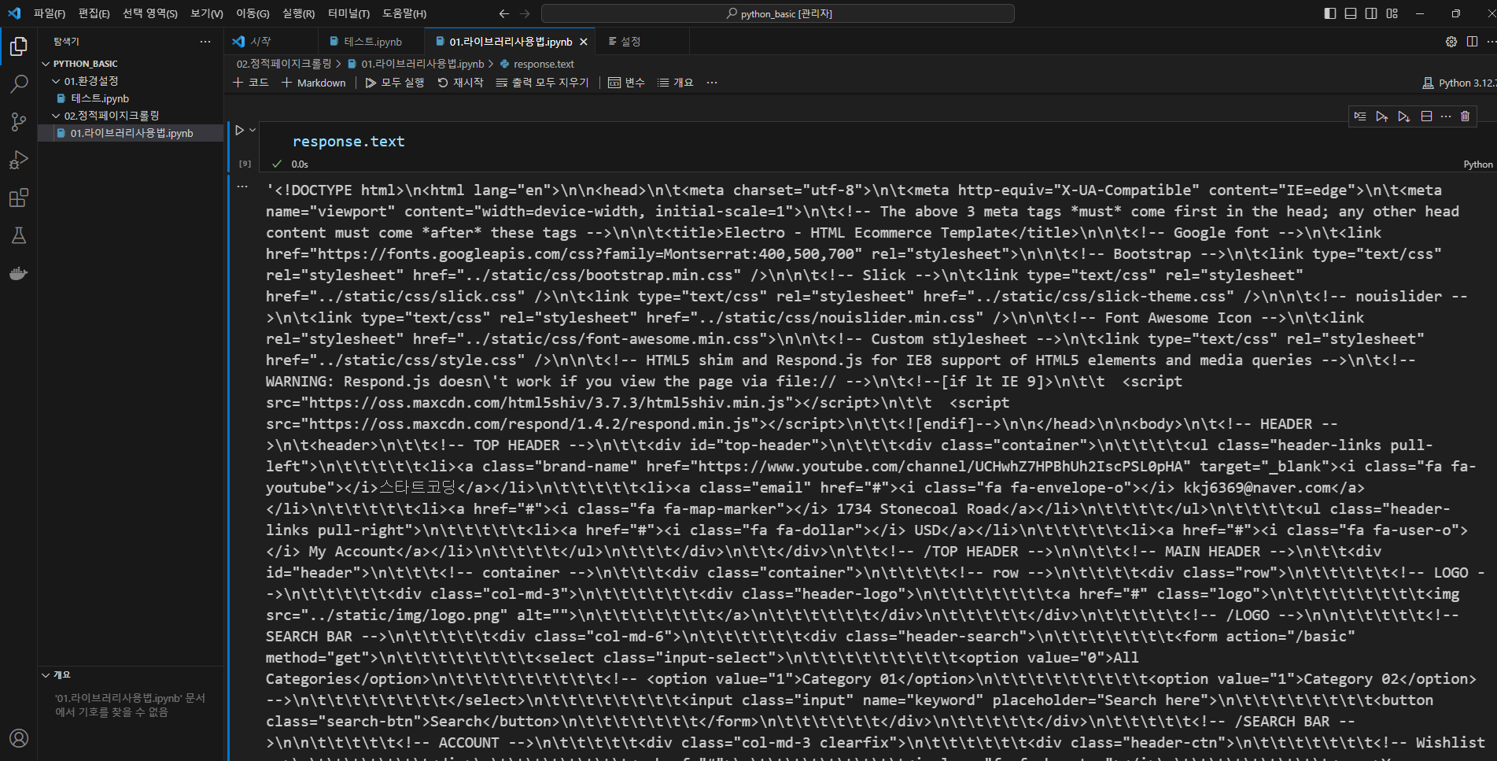Execute cells above the current cell
The height and width of the screenshot is (761, 1497).
pyautogui.click(x=1382, y=116)
